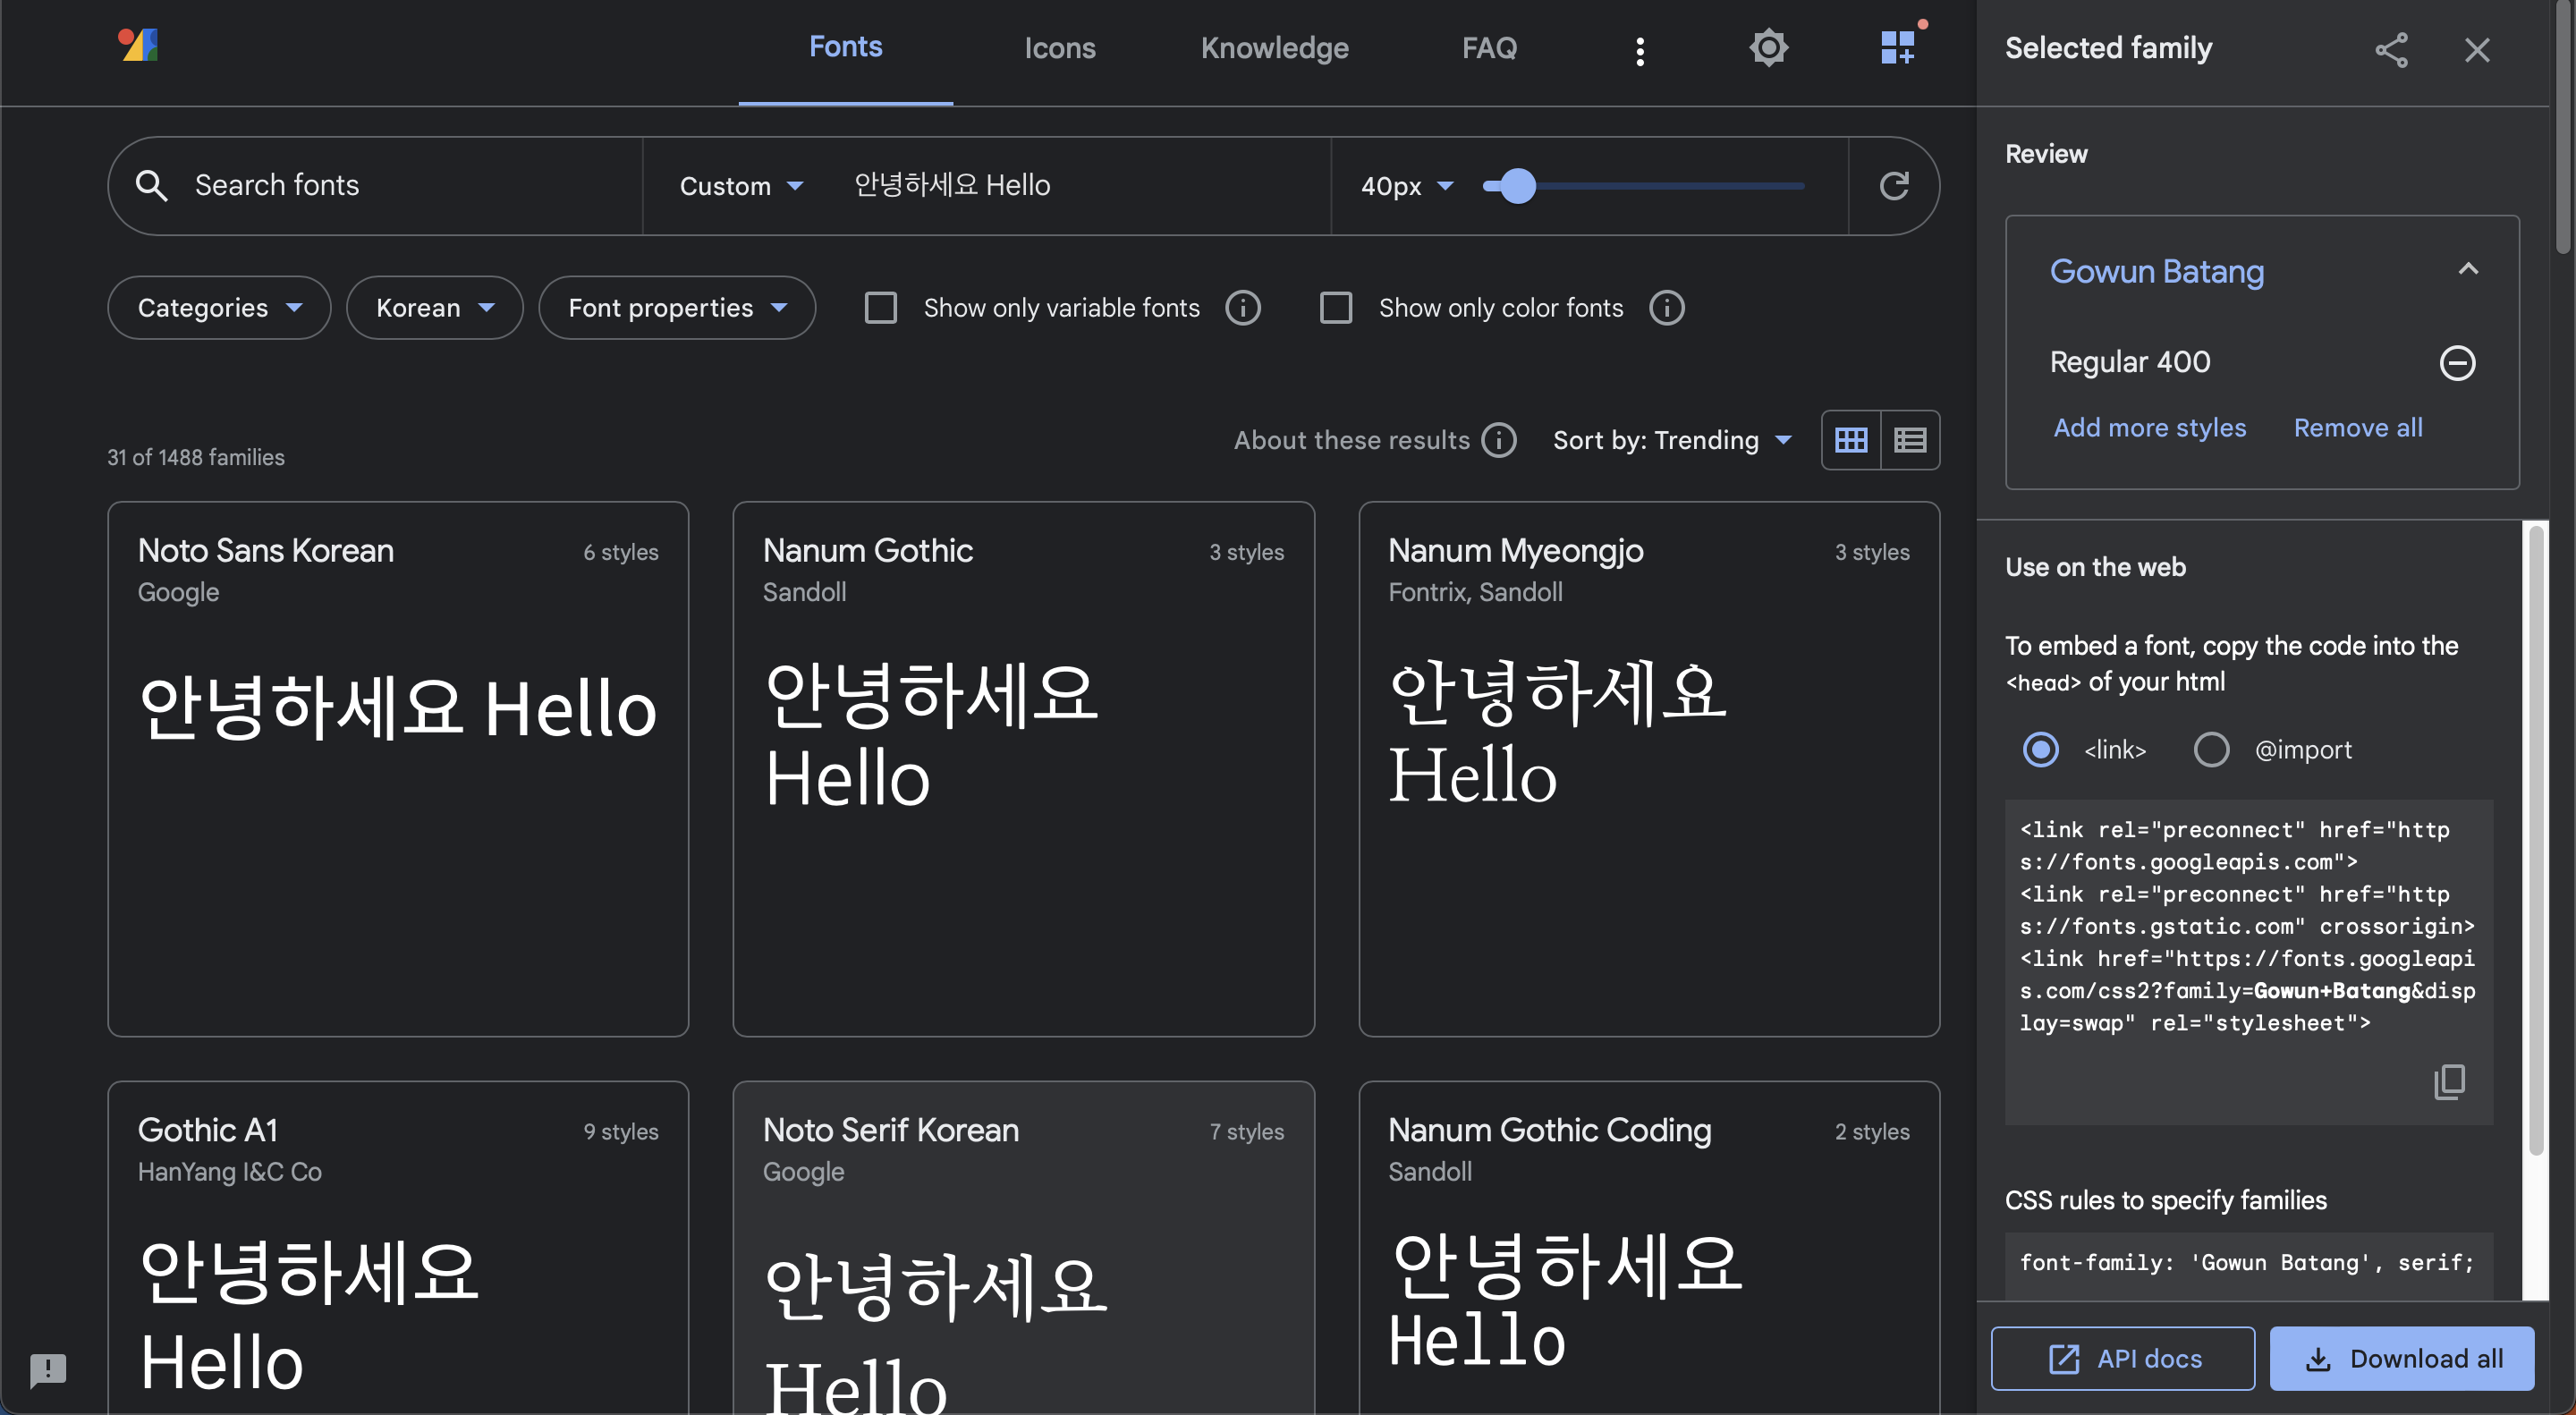Open the selected families panel icon
Image resolution: width=2576 pixels, height=1415 pixels.
[x=1897, y=47]
